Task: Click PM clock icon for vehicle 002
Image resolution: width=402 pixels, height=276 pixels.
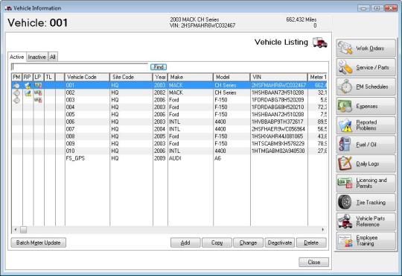Action: [x=16, y=92]
